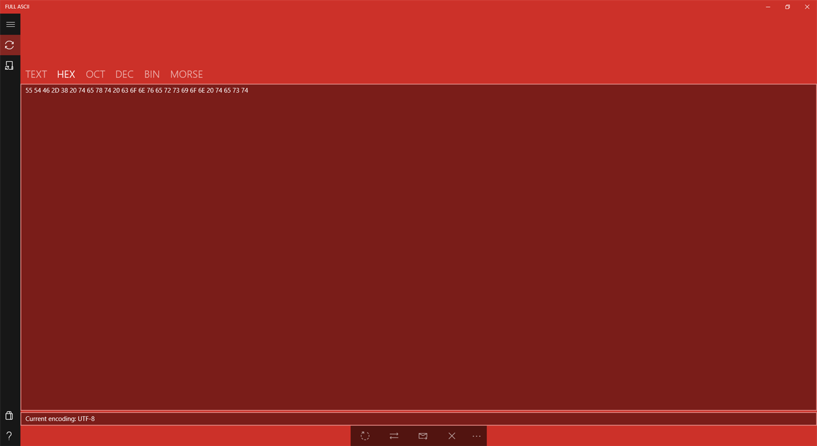Select the MORSE tab
Screen dimensions: 817x446
(x=186, y=74)
